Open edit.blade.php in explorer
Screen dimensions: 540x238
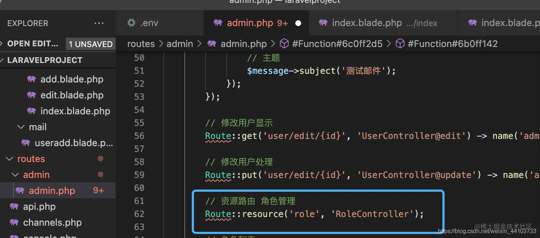coord(72,95)
